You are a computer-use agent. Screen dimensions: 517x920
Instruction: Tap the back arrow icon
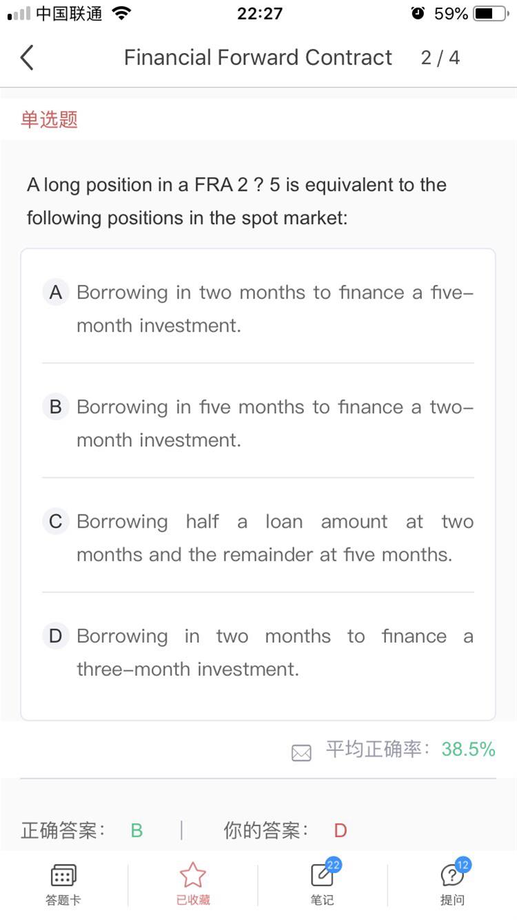tap(27, 58)
